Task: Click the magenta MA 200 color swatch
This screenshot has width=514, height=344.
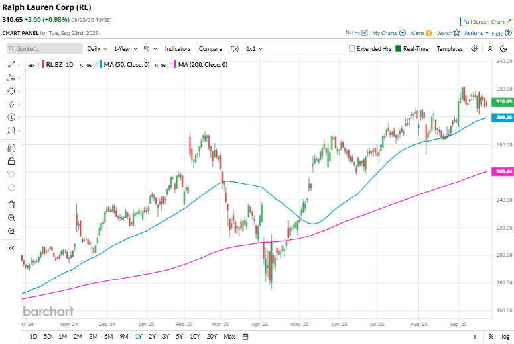Action: coord(176,64)
